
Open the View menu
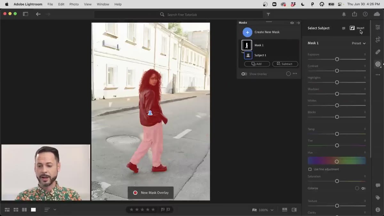point(87,4)
